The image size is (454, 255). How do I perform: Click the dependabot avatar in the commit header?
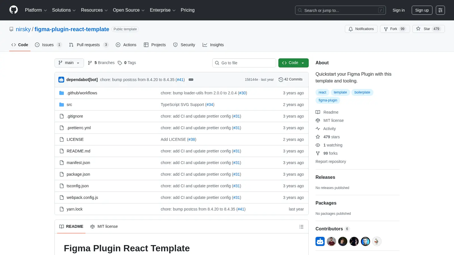(61, 80)
